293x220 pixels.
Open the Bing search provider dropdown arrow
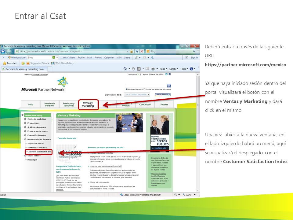tap(198, 51)
